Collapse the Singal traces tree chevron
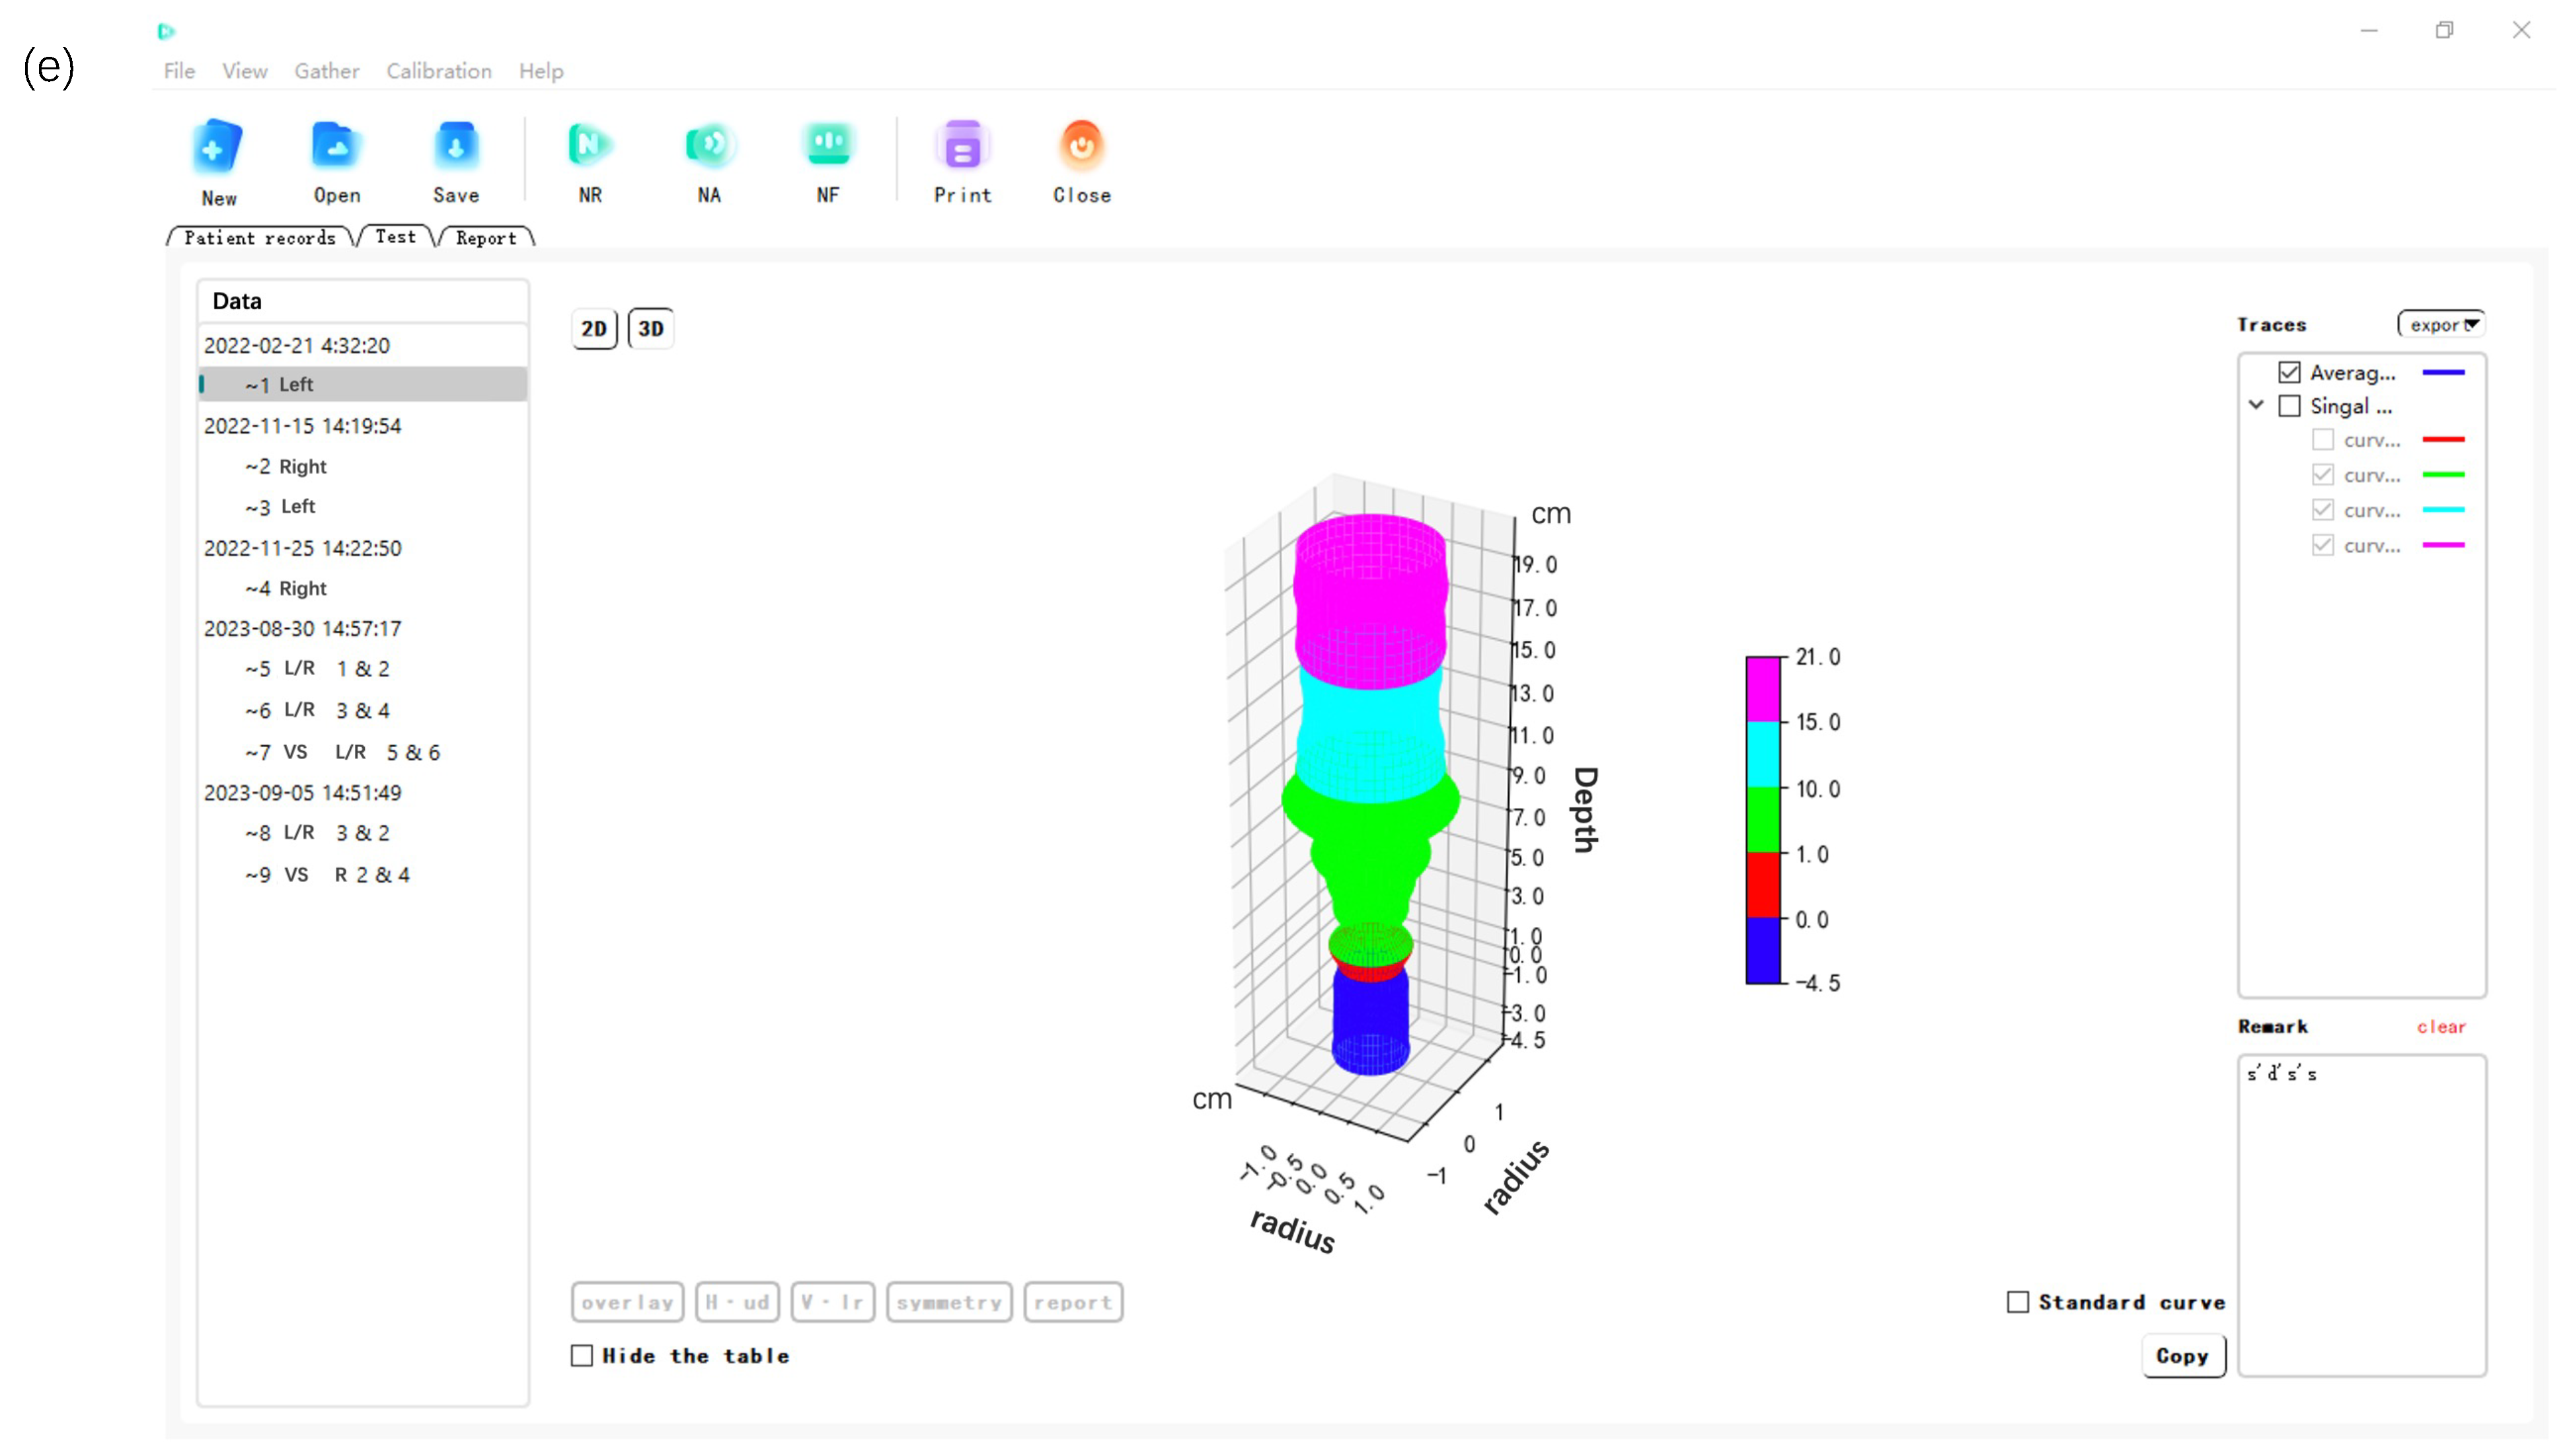2567x1456 pixels. (2256, 405)
